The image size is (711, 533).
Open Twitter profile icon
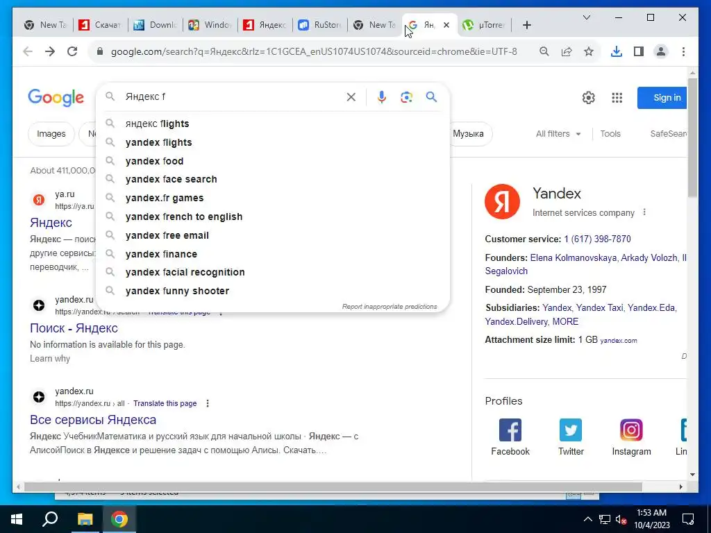(571, 430)
